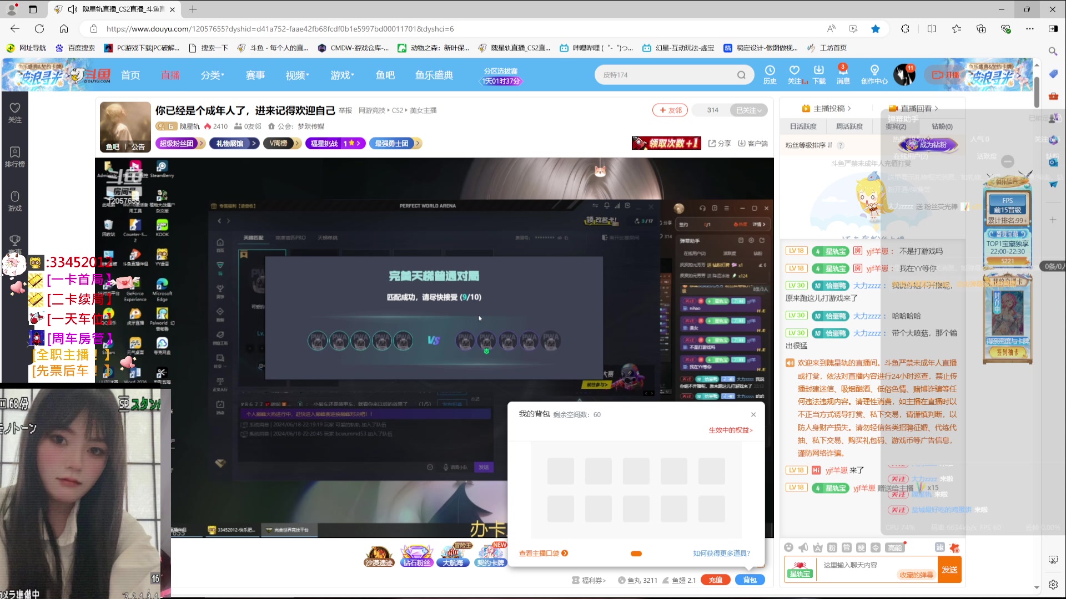This screenshot has width=1066, height=599.
Task: Click the orange page indicator in backpack popup
Action: [636, 554]
